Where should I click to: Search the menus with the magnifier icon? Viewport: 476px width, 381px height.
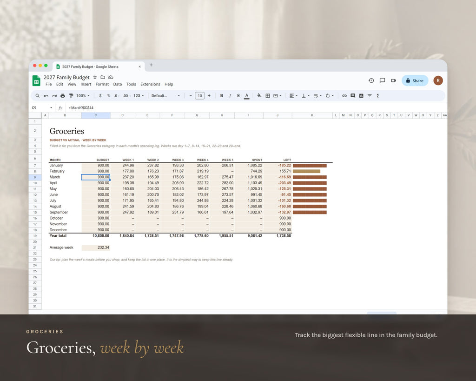pos(37,96)
